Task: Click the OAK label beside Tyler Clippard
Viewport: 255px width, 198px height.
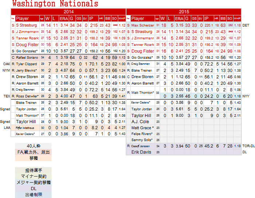Action: coord(7,64)
